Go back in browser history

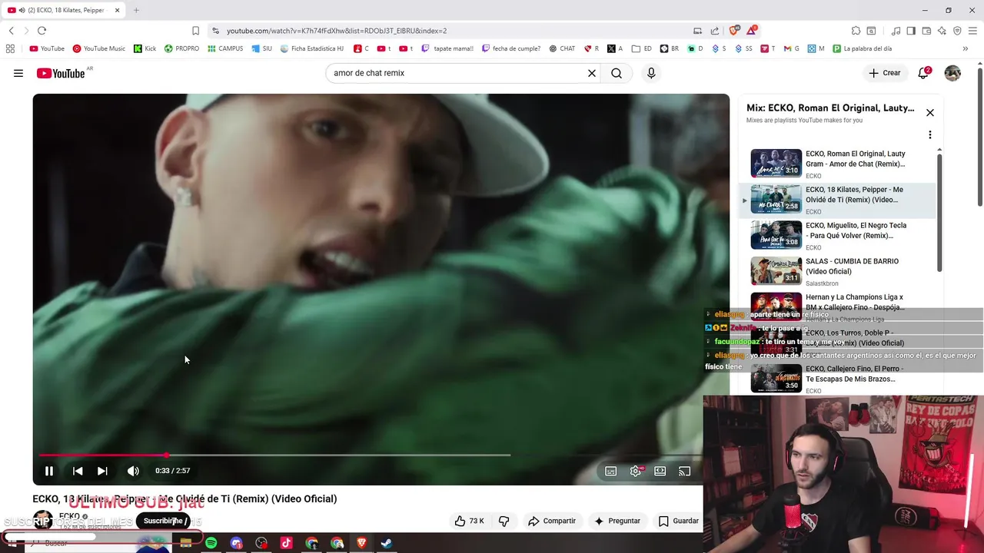(x=11, y=31)
